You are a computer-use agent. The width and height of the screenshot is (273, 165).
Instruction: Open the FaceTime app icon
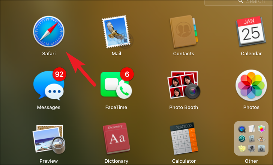tap(116, 85)
